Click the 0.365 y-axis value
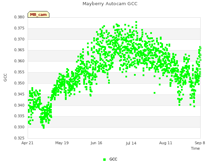221x166 pixels. pyautogui.click(x=19, y=50)
